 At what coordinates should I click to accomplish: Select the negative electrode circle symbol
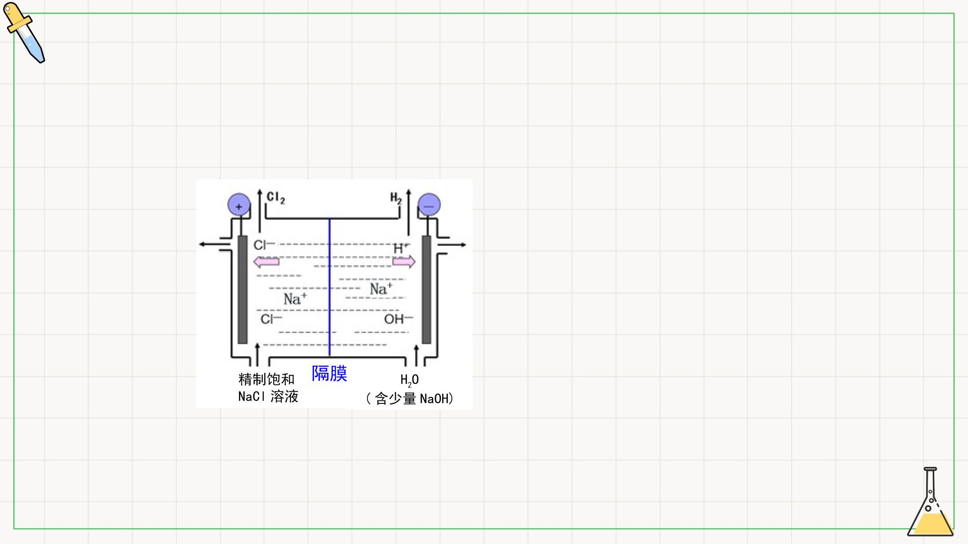tap(429, 205)
